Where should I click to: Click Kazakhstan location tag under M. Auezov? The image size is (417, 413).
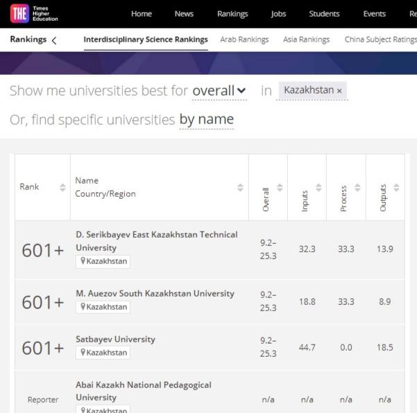[103, 307]
